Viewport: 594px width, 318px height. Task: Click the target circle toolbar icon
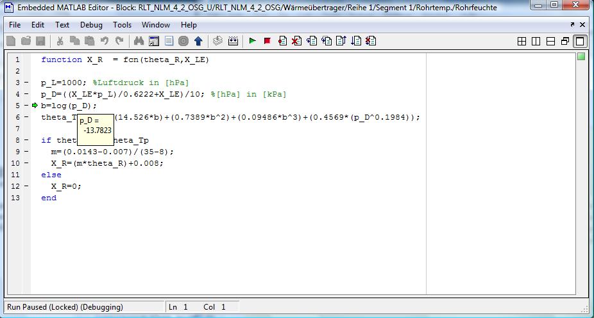[183, 41]
